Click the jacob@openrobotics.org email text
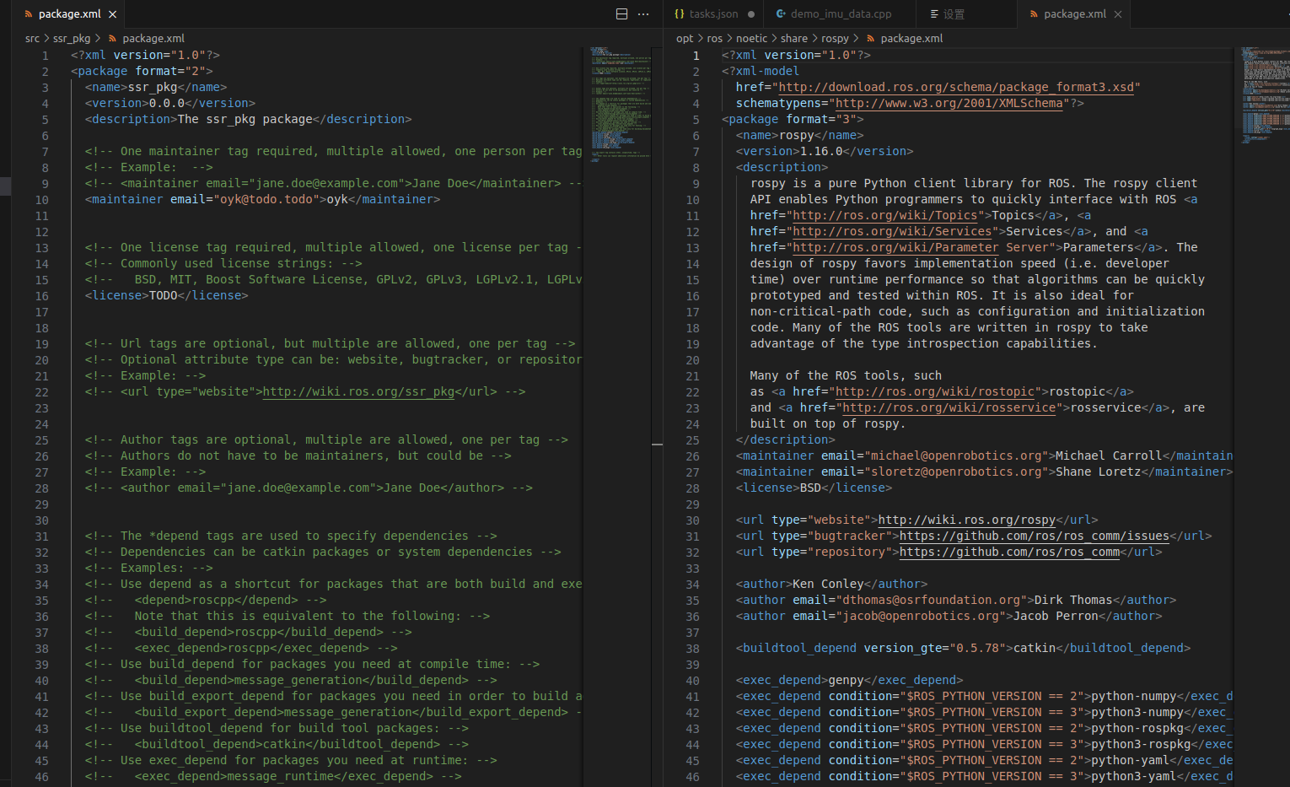This screenshot has width=1290, height=787. point(924,616)
